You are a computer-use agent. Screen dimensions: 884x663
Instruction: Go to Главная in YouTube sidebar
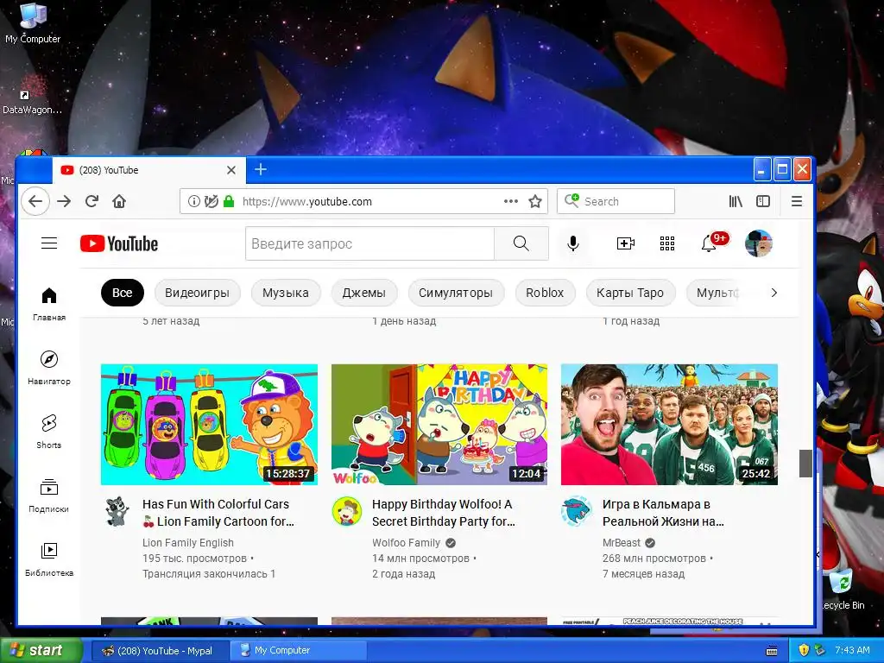click(49, 305)
